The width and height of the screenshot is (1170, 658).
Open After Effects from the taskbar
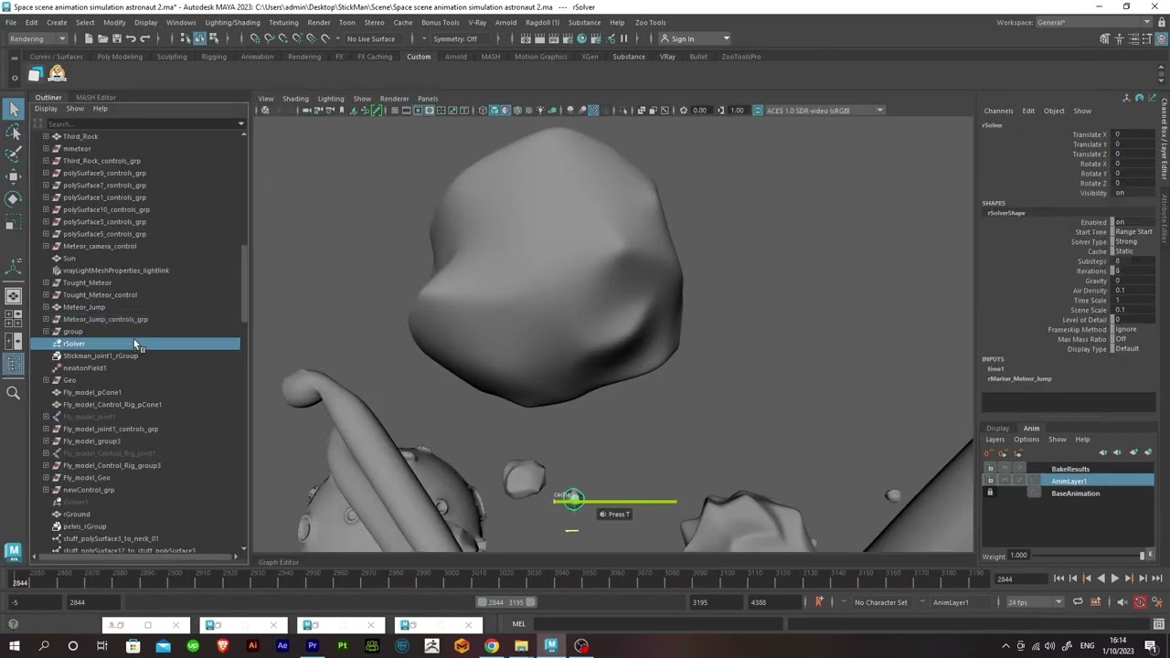point(282,646)
